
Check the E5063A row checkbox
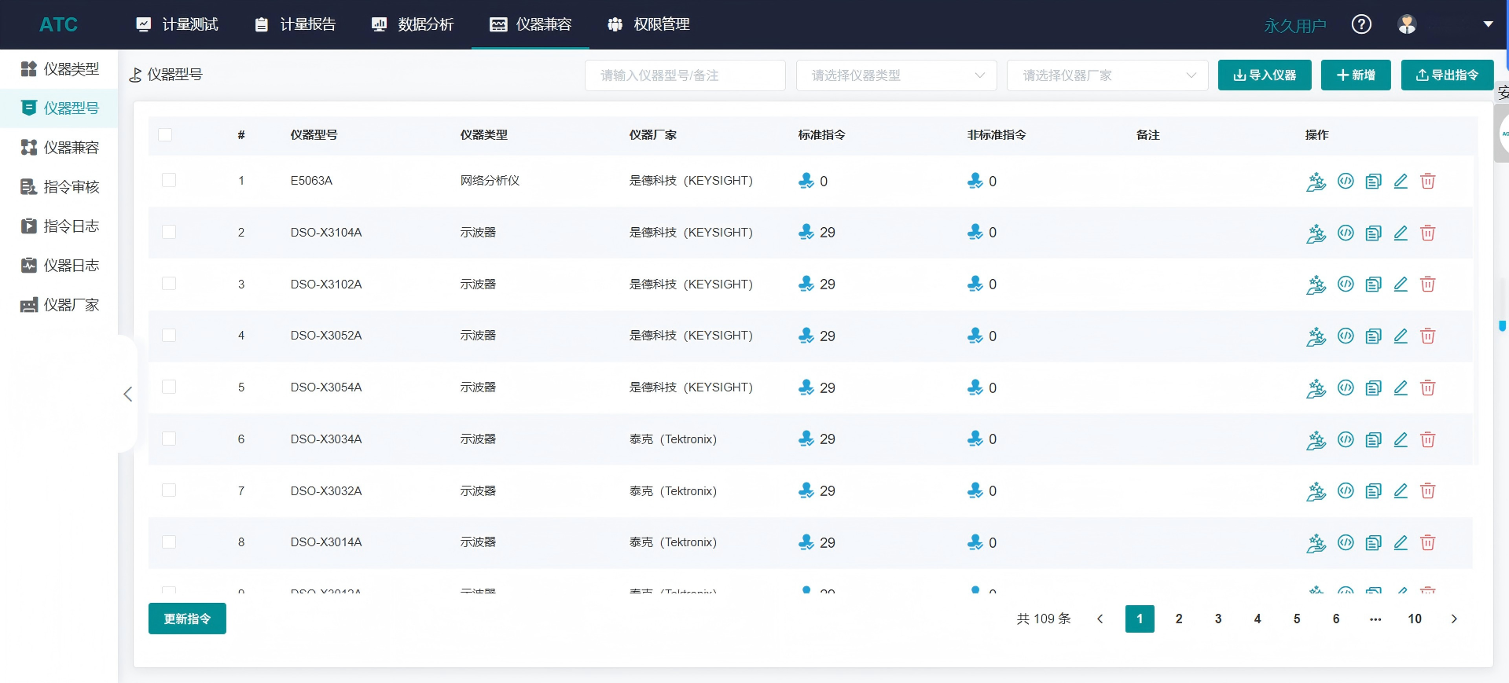(x=169, y=180)
